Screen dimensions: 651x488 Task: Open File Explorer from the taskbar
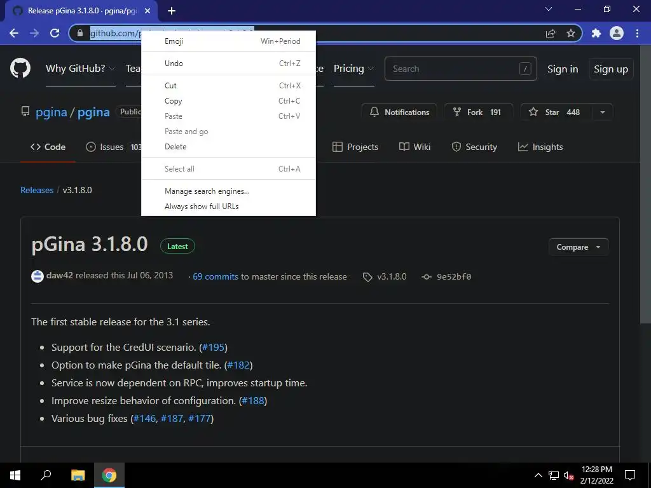[78, 475]
